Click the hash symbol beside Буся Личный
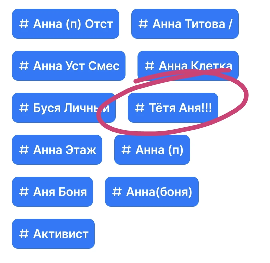This screenshot has width=270, height=263. [x=23, y=108]
